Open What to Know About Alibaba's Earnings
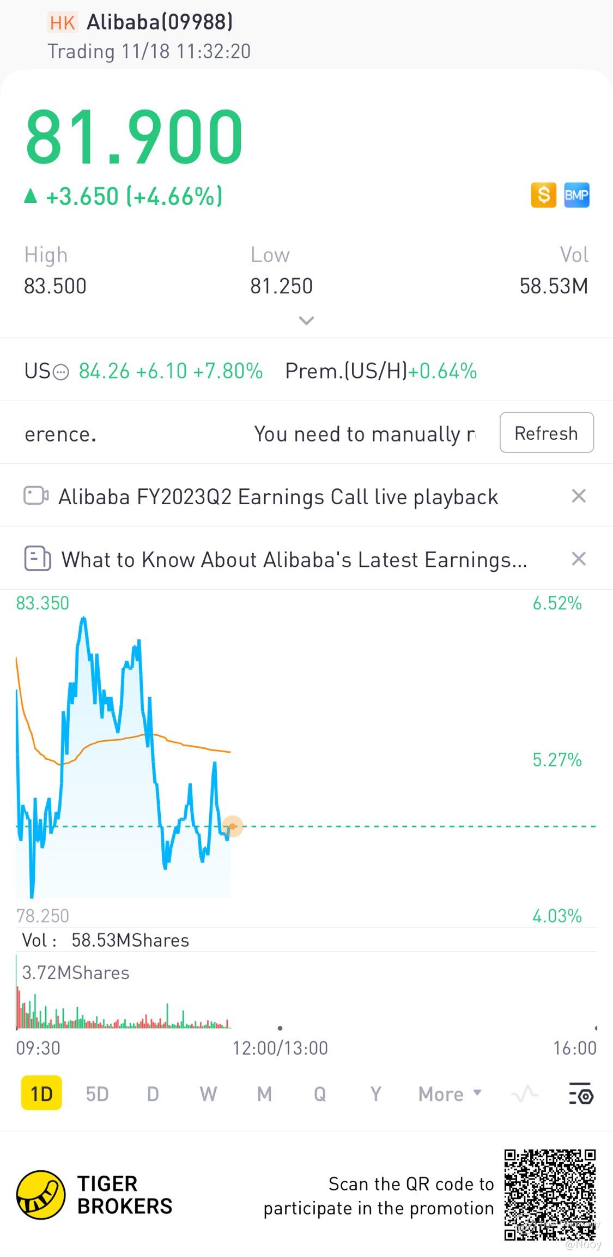 pos(294,560)
